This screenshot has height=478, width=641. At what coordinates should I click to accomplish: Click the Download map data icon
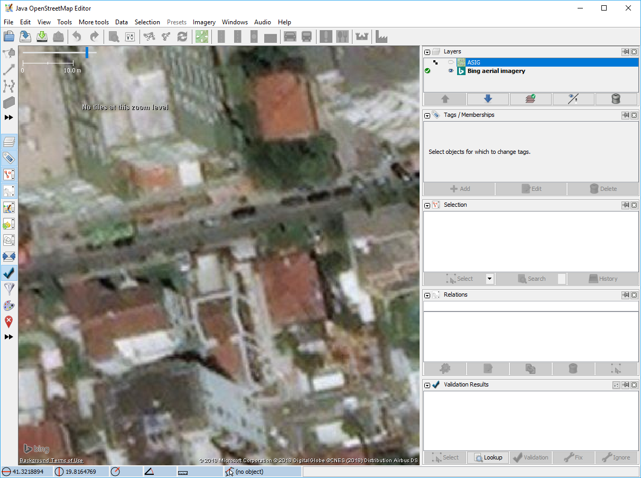pyautogui.click(x=42, y=36)
